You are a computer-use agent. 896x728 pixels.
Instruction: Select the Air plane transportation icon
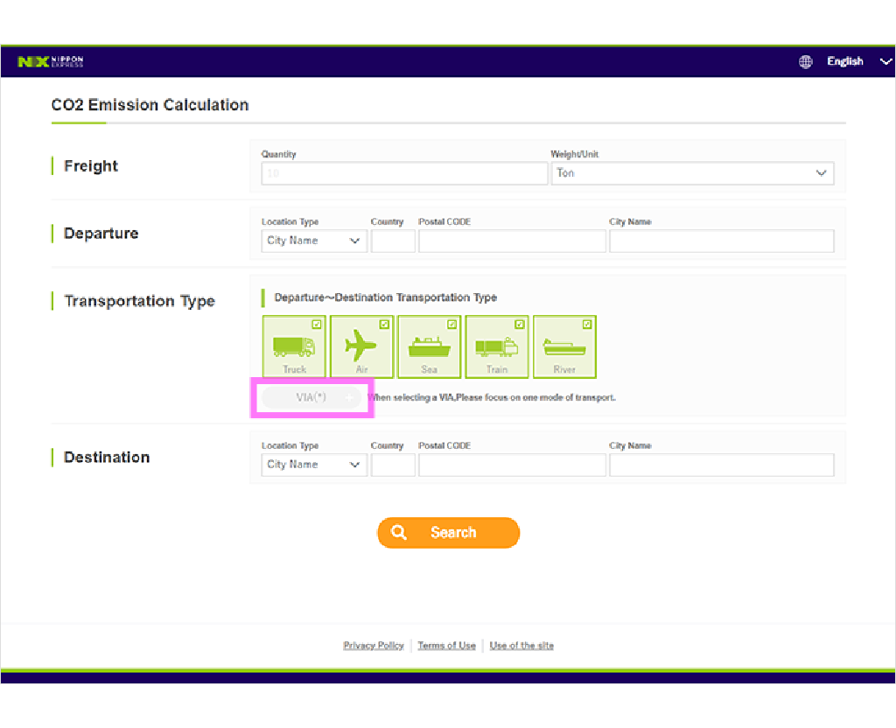pos(361,346)
